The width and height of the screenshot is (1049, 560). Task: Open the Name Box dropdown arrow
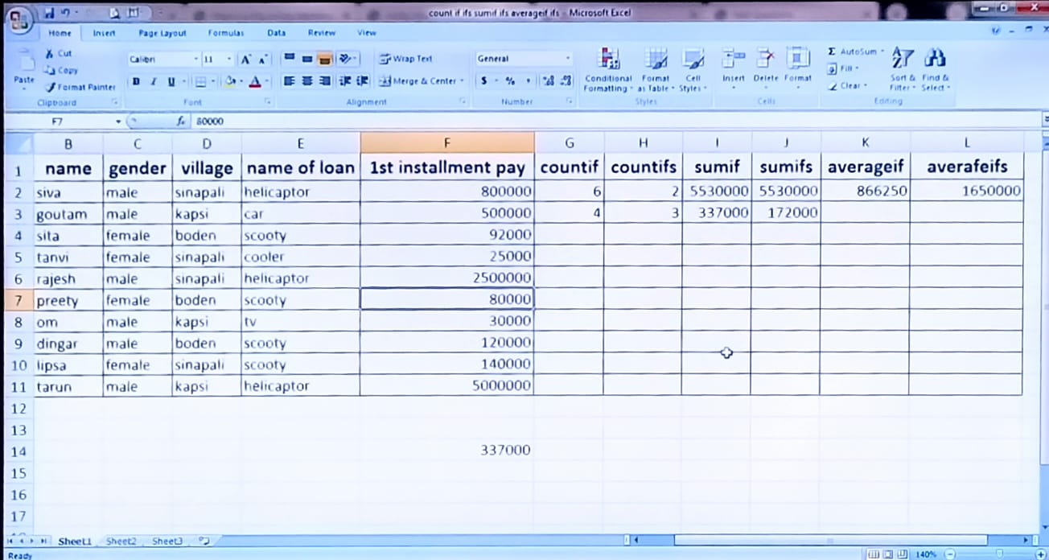(x=118, y=121)
